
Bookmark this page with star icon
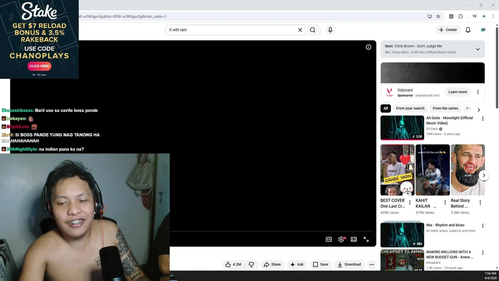pyautogui.click(x=438, y=16)
